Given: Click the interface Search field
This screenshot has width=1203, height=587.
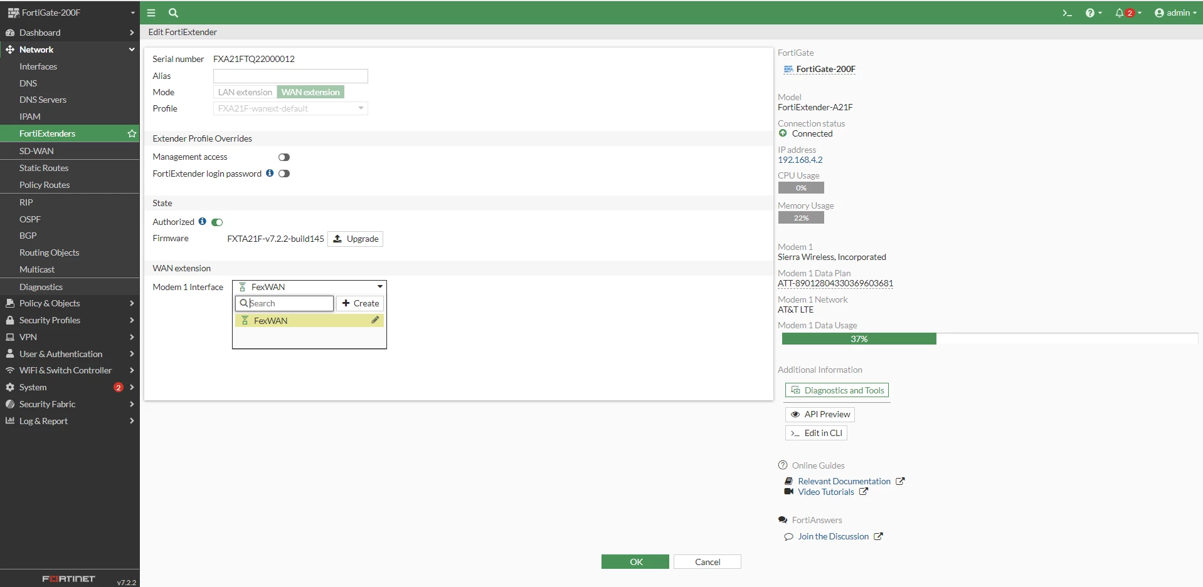Looking at the screenshot, I should (x=285, y=303).
